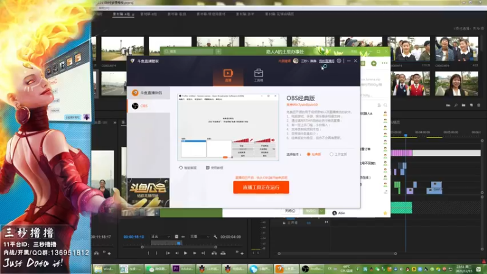Expand the send button dropdown arrow
The height and width of the screenshot is (274, 487).
322,211
